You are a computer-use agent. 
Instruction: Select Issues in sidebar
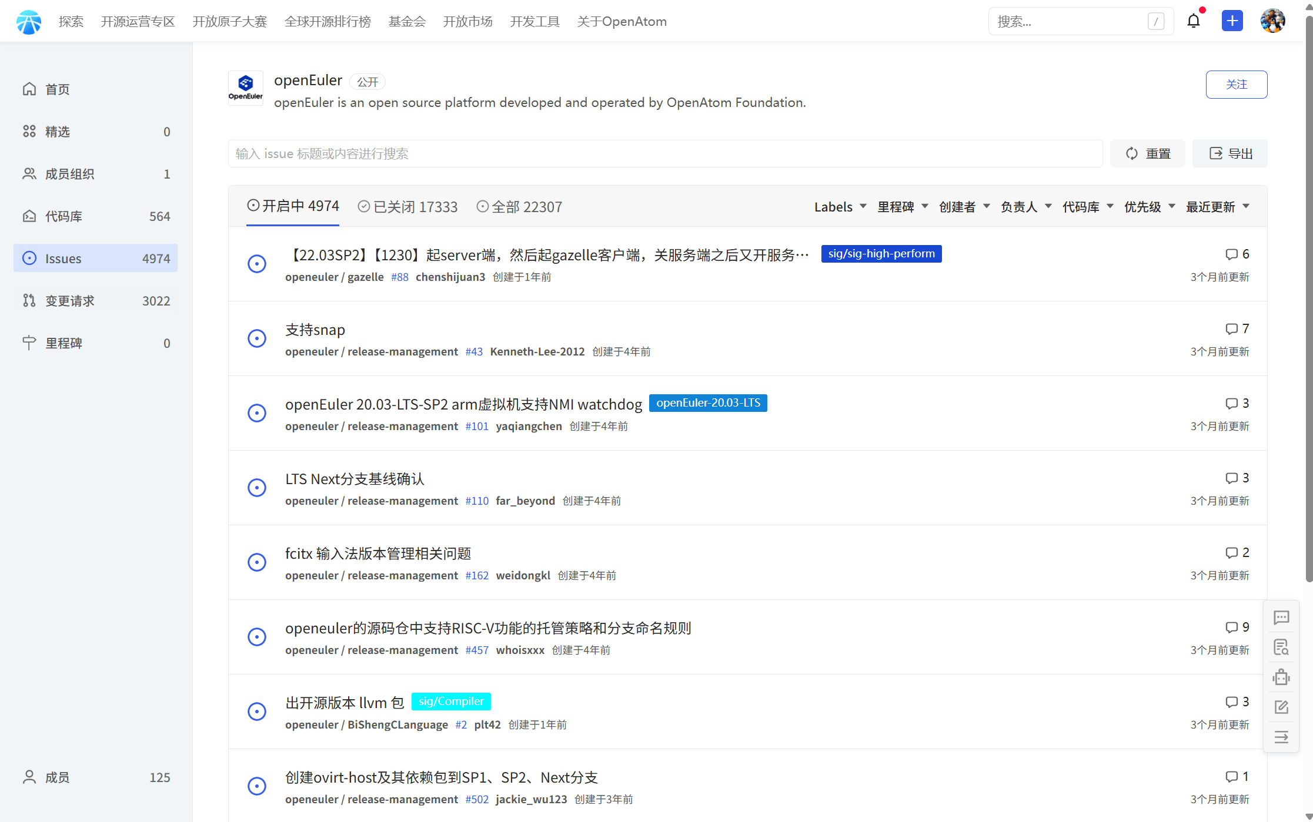95,259
